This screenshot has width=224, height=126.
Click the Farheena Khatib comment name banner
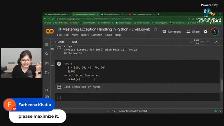coord(29,105)
